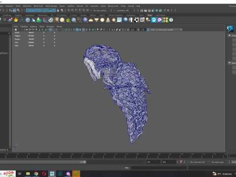Viewport: 236px width, 177px height.
Task: Toggle color management icon in viewport toolbar
Action: point(148,29)
